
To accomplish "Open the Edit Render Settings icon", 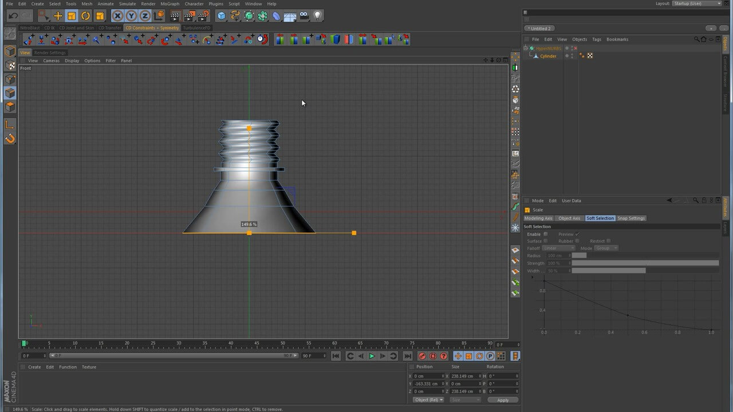I will point(203,16).
